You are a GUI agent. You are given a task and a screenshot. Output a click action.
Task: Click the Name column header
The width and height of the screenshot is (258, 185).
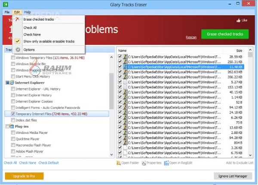pos(170,51)
